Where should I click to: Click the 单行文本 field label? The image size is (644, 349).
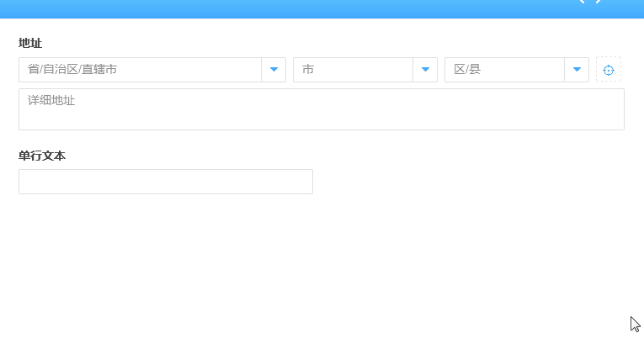pyautogui.click(x=42, y=156)
